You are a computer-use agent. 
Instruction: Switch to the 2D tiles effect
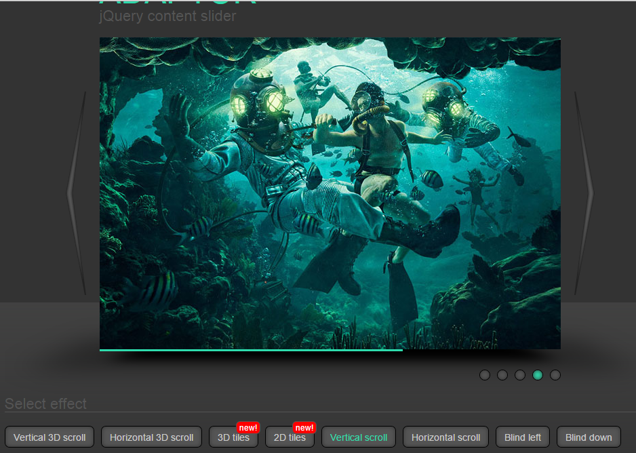click(x=290, y=437)
